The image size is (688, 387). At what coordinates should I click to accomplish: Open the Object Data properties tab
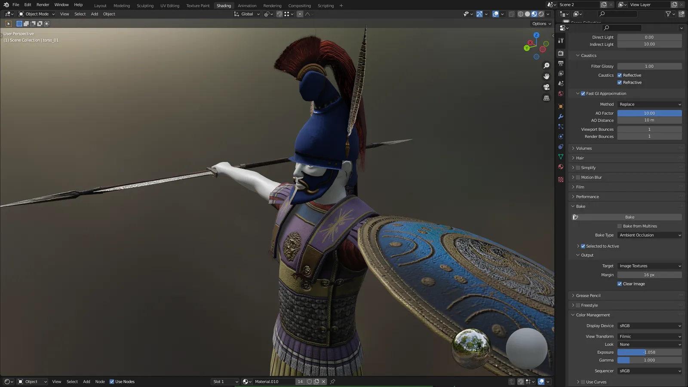point(561,157)
